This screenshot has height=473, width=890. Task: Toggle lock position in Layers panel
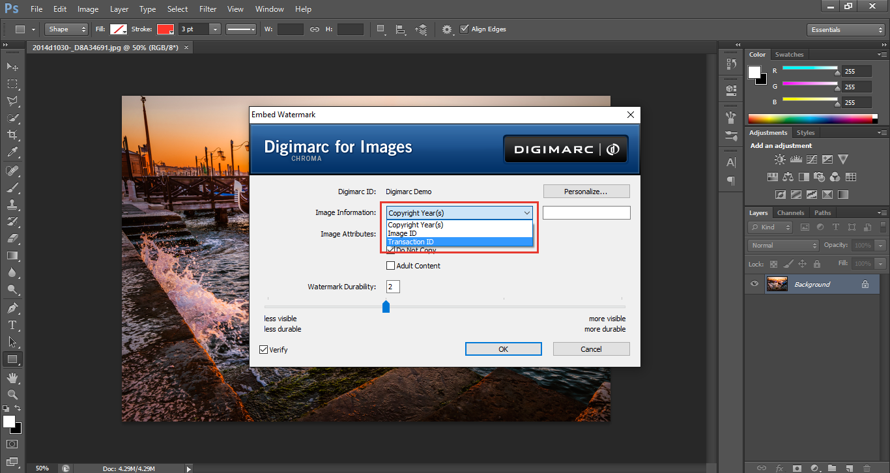tap(802, 264)
